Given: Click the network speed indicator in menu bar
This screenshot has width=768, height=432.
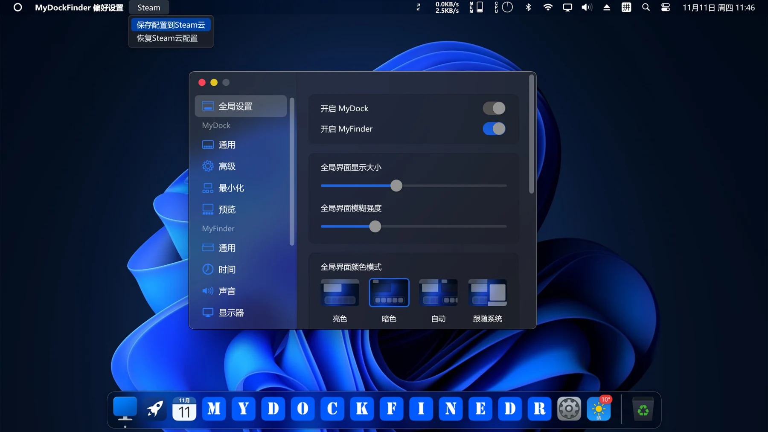Looking at the screenshot, I should point(447,7).
